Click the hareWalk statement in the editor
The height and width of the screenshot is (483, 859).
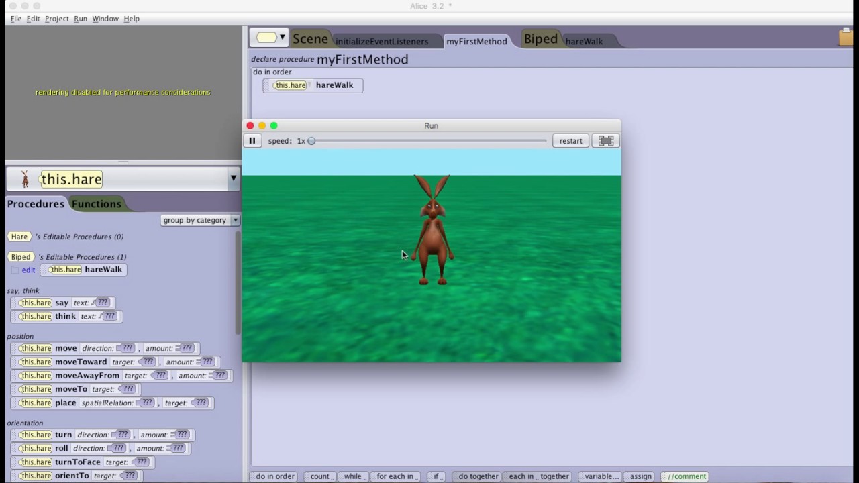[x=313, y=85]
